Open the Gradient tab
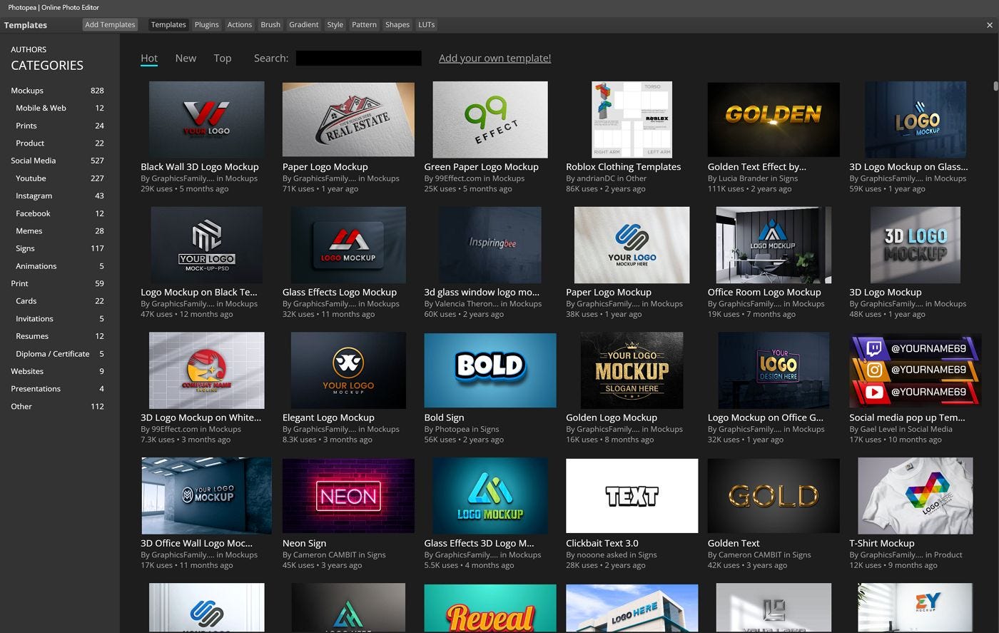 [x=303, y=24]
